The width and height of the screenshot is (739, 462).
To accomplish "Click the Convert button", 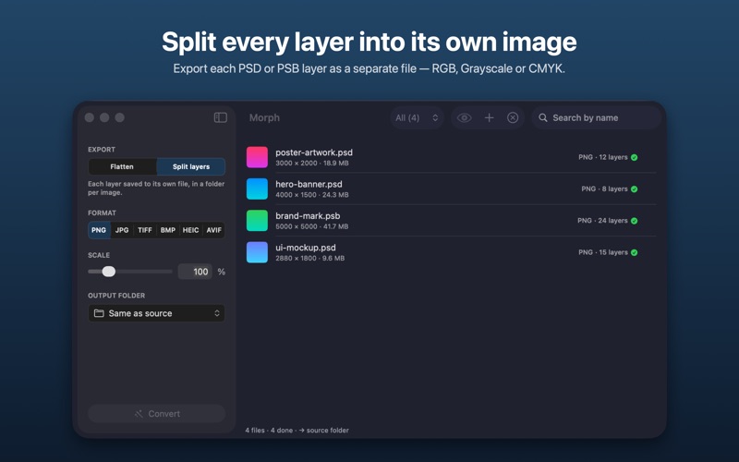I will [156, 413].
